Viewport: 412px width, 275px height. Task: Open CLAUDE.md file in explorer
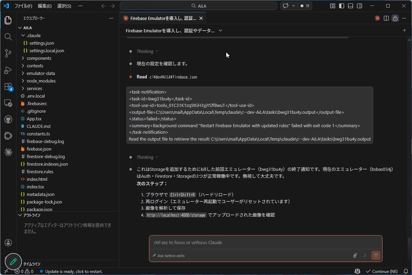[x=68, y=126]
